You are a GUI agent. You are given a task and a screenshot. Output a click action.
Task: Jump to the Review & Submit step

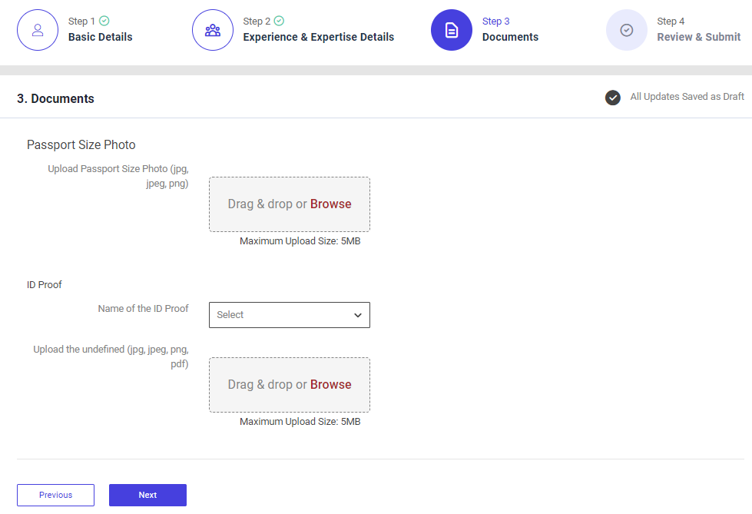(698, 37)
